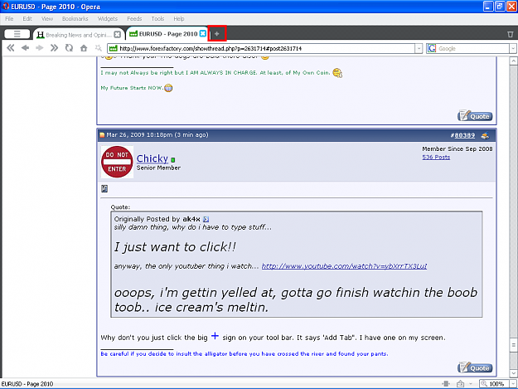
Task: Click the smiley after My Own Coin
Action: coord(337,73)
